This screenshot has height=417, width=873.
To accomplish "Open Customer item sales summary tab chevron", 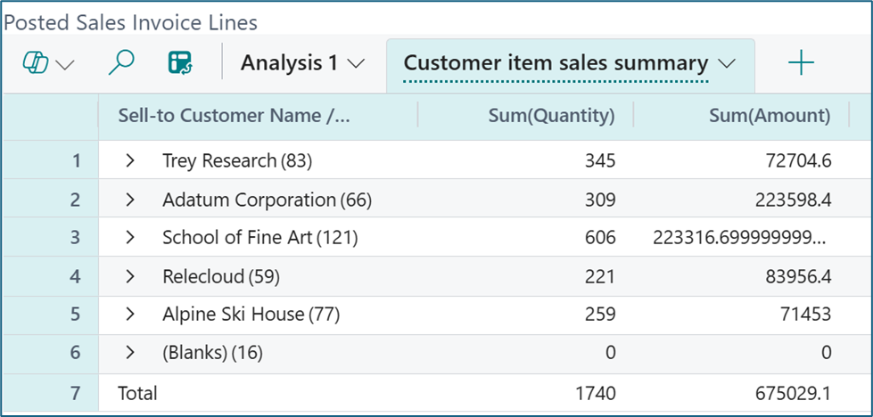I will (x=727, y=64).
